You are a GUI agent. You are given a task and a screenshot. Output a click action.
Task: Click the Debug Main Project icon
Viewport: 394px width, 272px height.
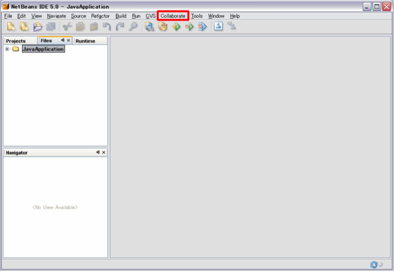click(x=189, y=27)
